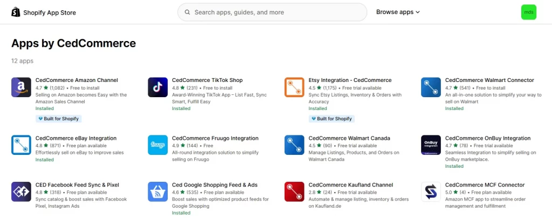Open CedCommerce MCF Connector title link
552x219 pixels.
click(x=485, y=185)
